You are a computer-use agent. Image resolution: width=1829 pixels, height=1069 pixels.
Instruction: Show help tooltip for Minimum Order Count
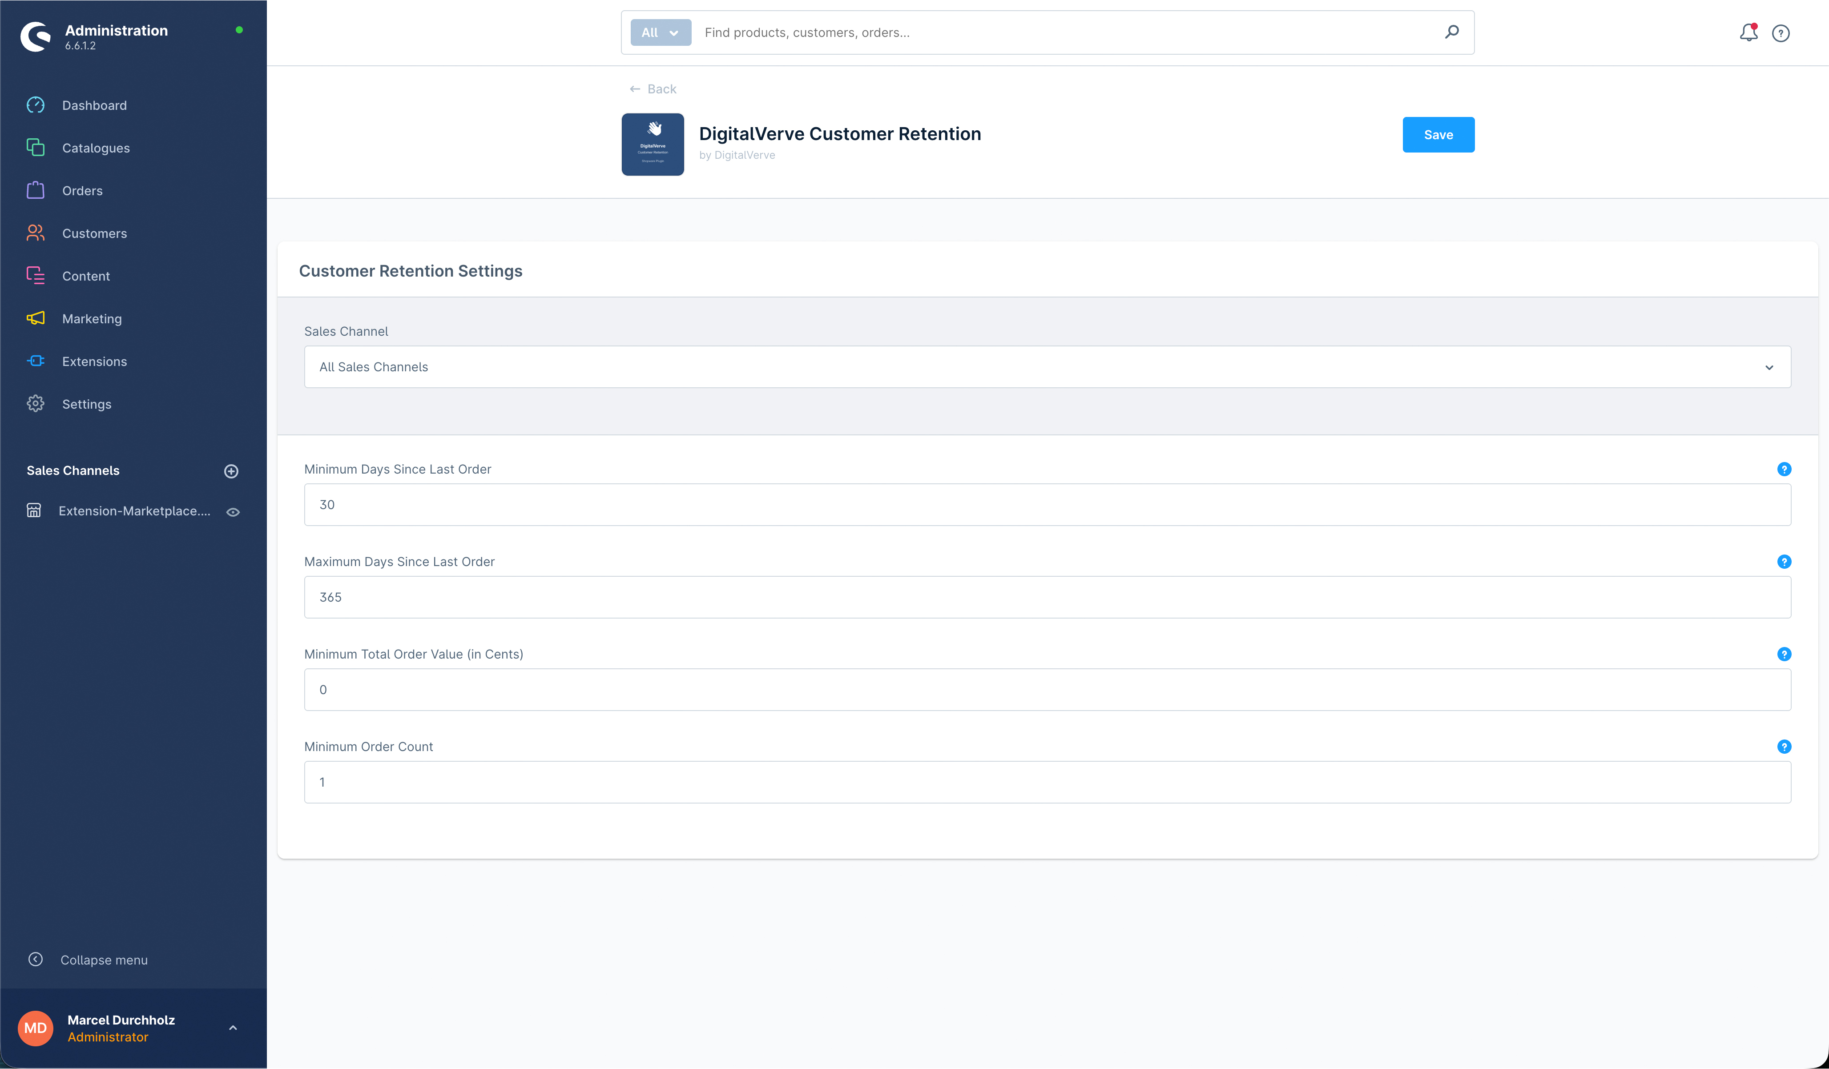1783,747
